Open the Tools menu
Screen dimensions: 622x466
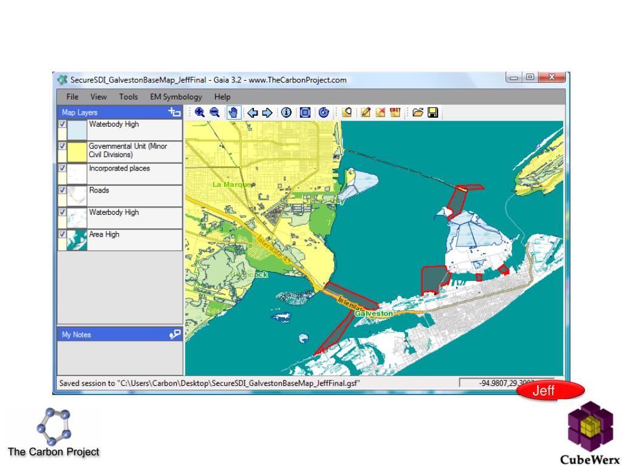tap(129, 96)
